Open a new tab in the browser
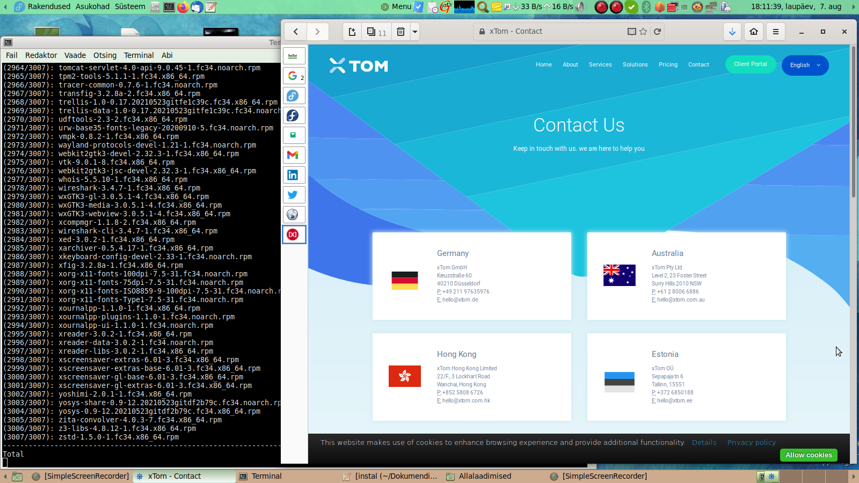Image resolution: width=859 pixels, height=483 pixels. [352, 32]
